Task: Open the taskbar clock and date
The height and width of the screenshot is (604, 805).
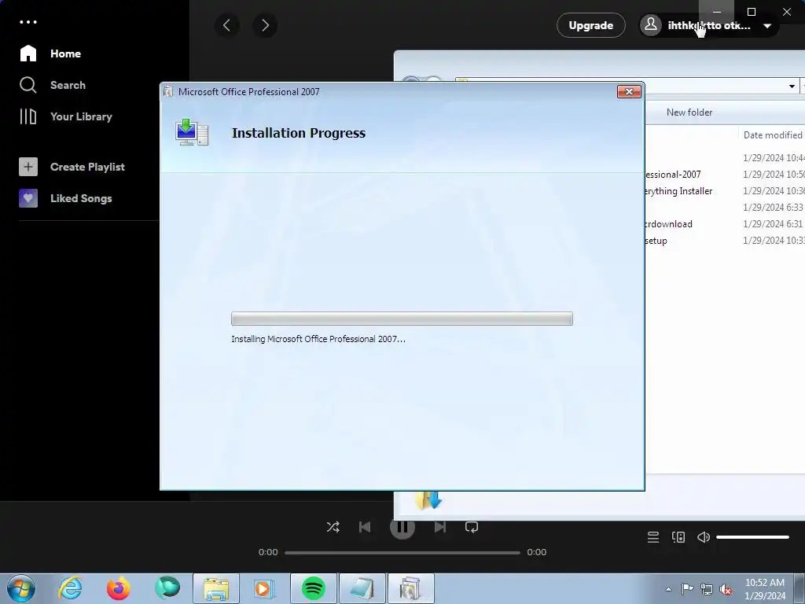Action: 765,589
